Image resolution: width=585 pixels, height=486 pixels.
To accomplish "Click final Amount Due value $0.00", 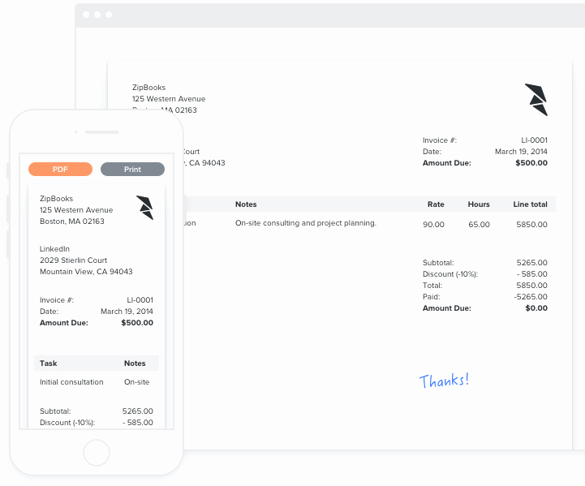I will point(536,308).
